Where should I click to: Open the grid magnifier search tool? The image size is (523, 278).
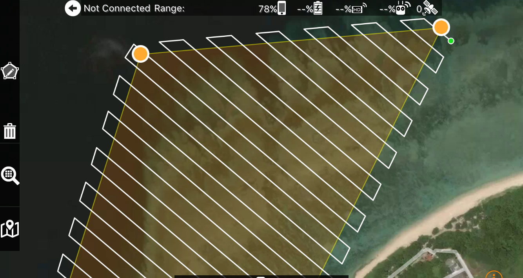click(10, 175)
